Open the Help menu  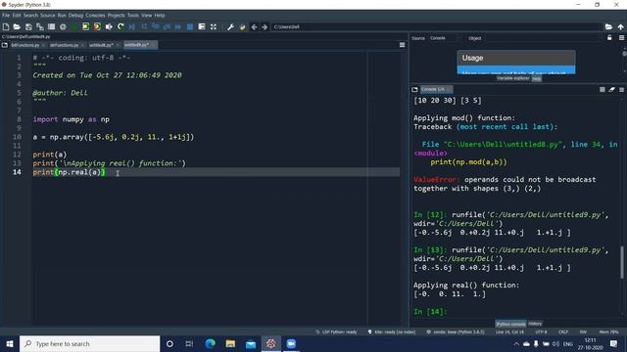pos(160,16)
